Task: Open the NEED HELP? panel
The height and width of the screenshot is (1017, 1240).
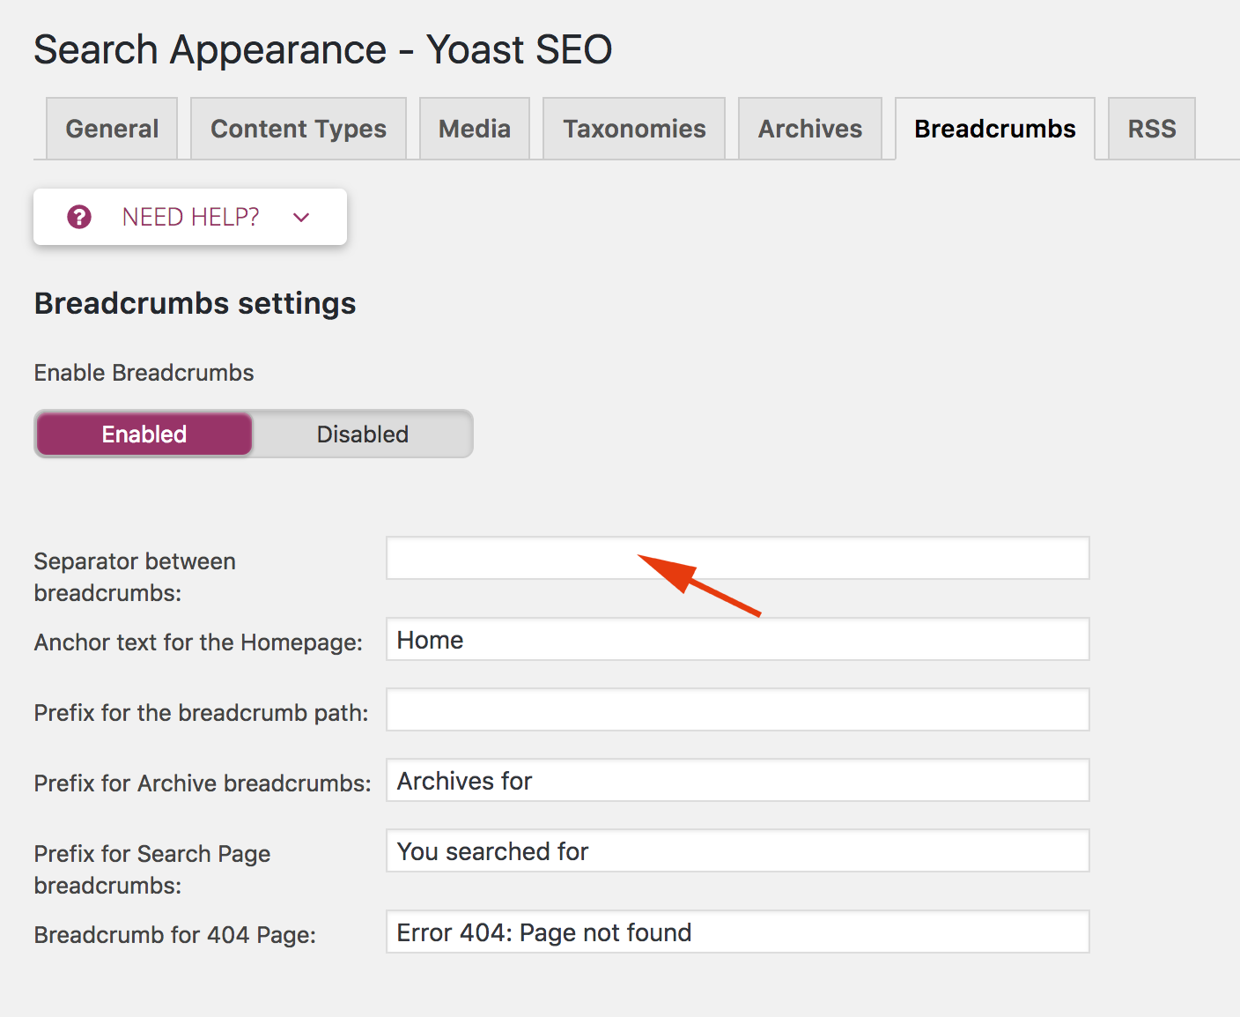Action: [x=190, y=217]
